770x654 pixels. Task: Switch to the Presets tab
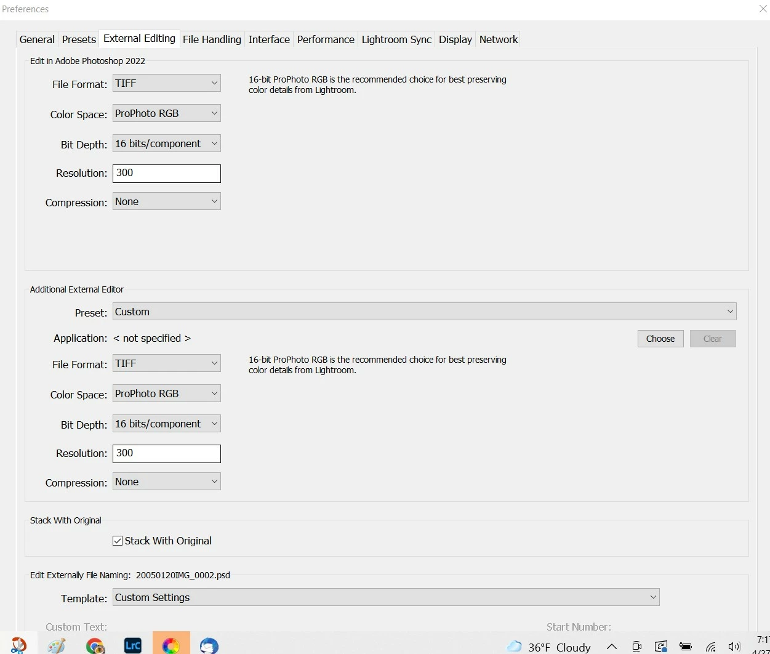[79, 39]
